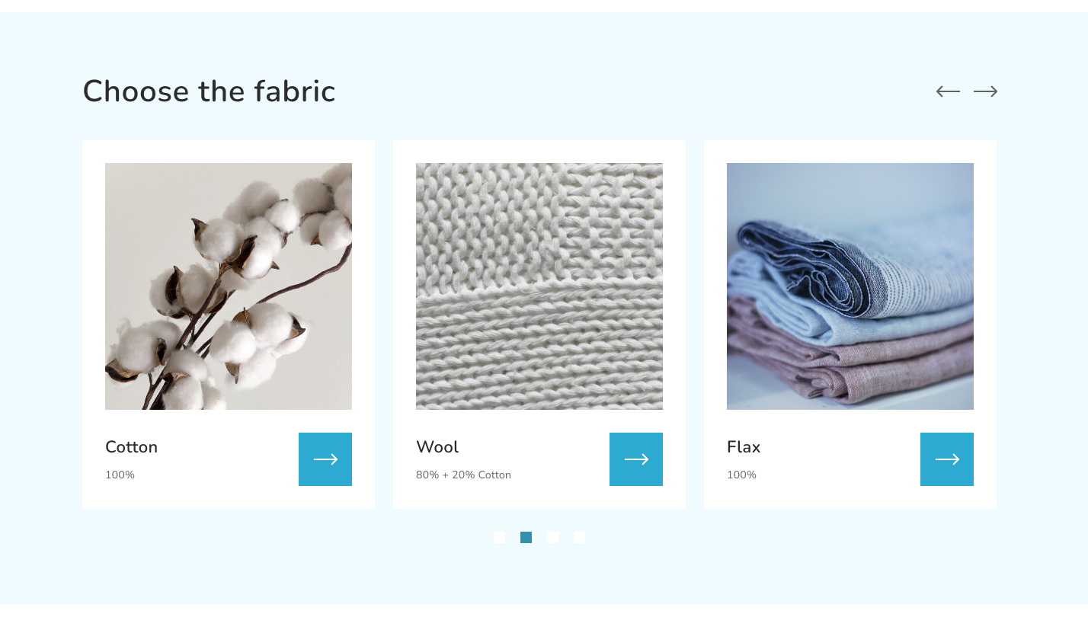Click the 100% label under Flax
This screenshot has height=617, width=1088.
pos(741,475)
